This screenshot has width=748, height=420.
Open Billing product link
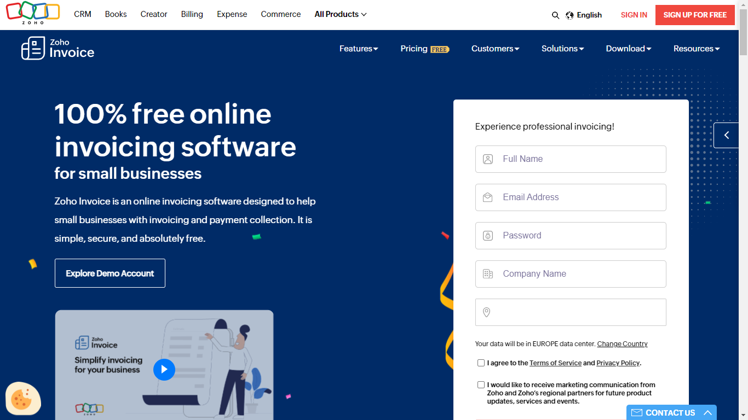click(x=192, y=14)
